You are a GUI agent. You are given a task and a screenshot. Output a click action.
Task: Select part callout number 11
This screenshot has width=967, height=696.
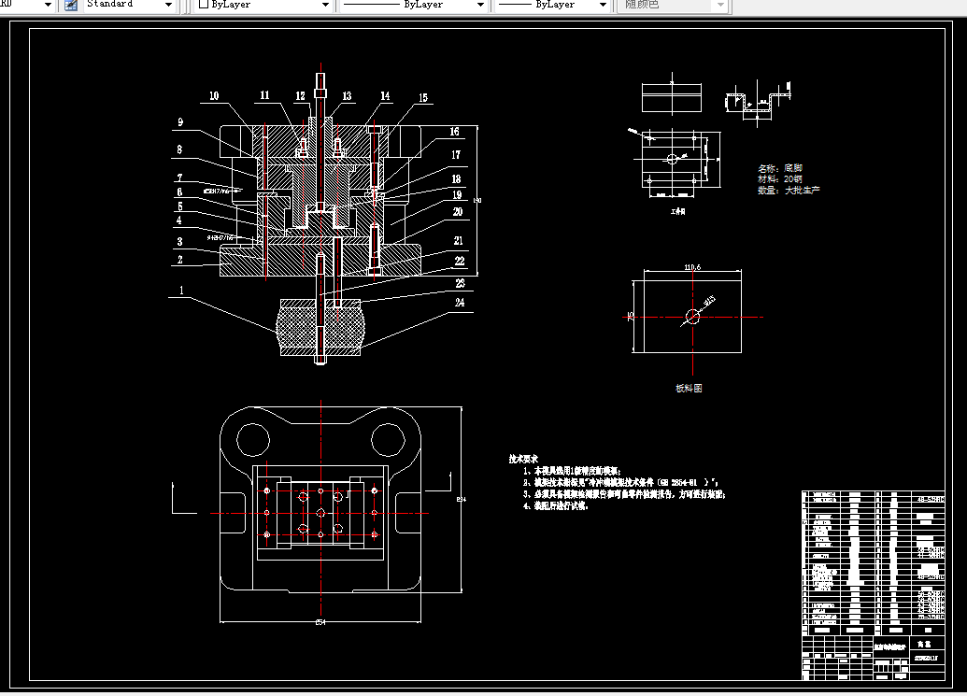[x=264, y=95]
